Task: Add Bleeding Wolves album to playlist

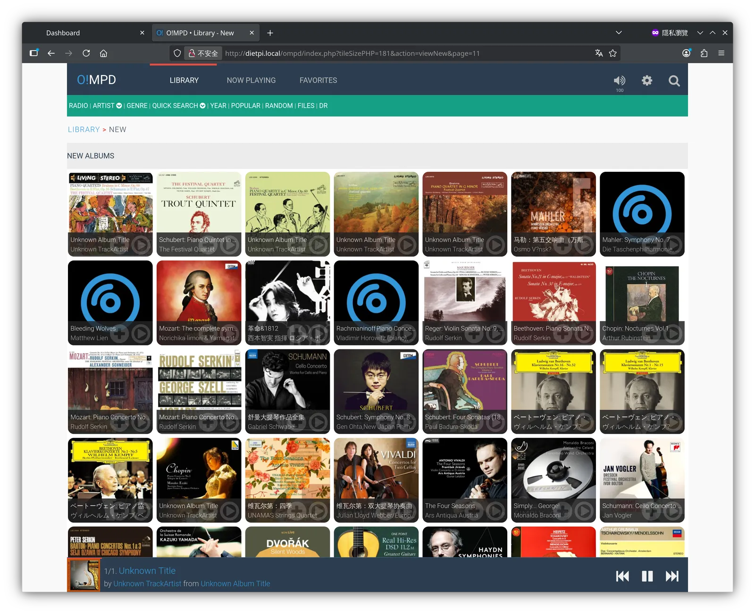Action: 120,334
